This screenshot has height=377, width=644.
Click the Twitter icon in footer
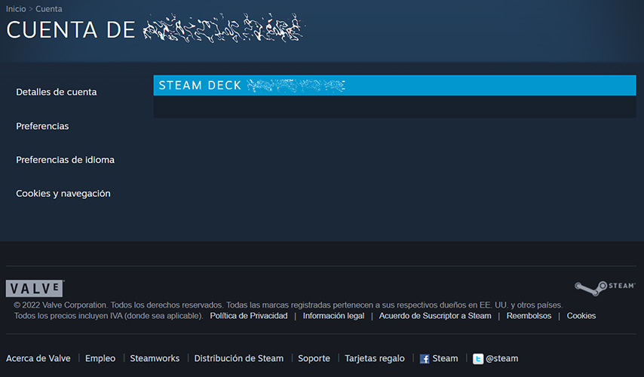pyautogui.click(x=478, y=359)
